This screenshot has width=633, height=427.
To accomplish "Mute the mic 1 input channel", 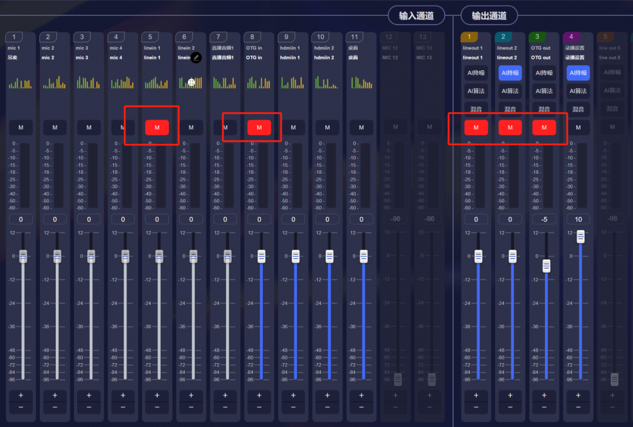I will point(21,128).
